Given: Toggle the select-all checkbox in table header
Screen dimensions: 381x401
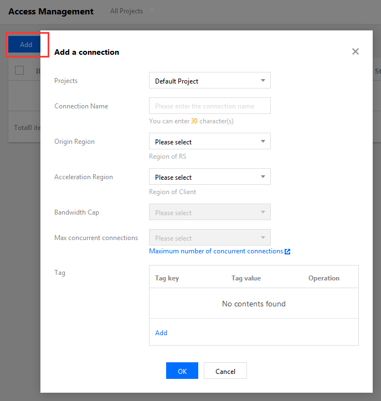Looking at the screenshot, I should click(x=19, y=70).
